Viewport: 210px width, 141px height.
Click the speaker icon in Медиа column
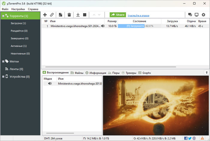click(x=50, y=84)
